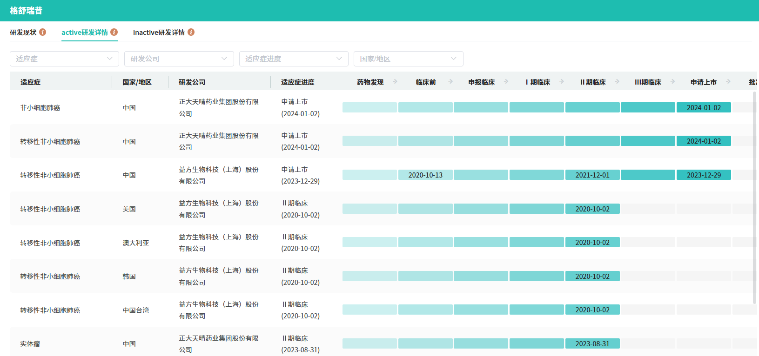Screen dimensions: 759x356
Task: Switch to the inactive研发详情 tab
Action: (159, 33)
